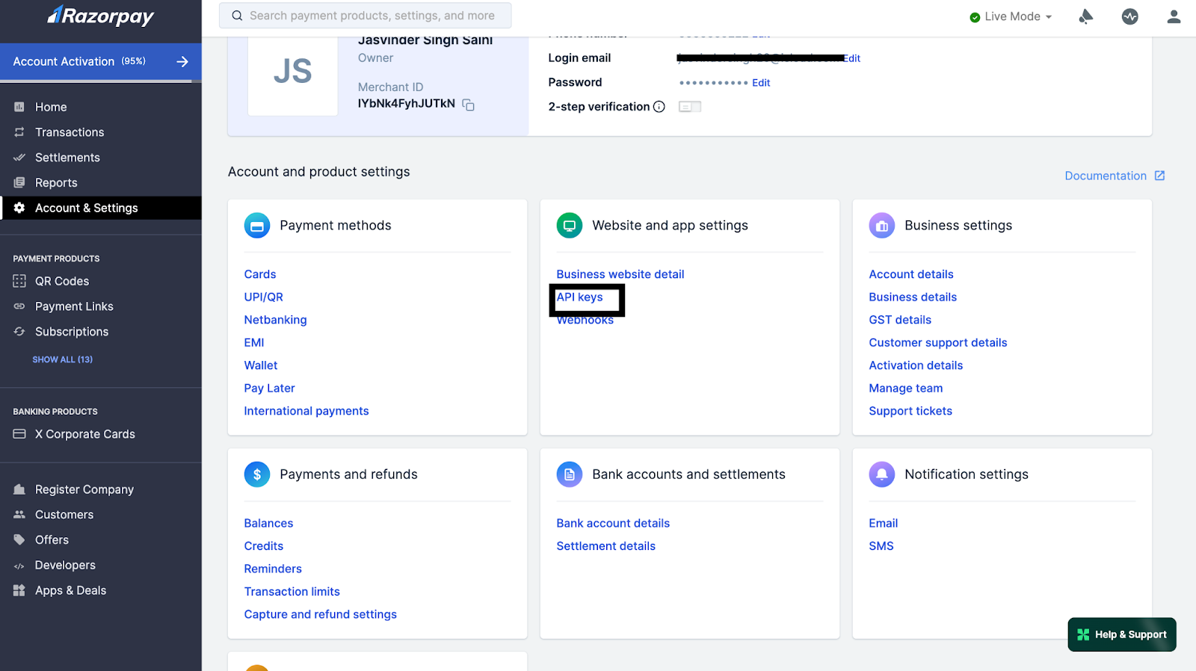Open Wallet settings

tap(261, 365)
